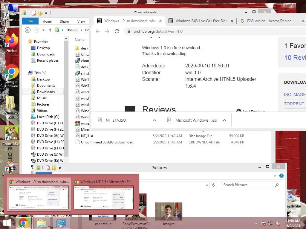Open the Home ribbon tab
The height and width of the screenshot is (229, 306).
(x=47, y=21)
